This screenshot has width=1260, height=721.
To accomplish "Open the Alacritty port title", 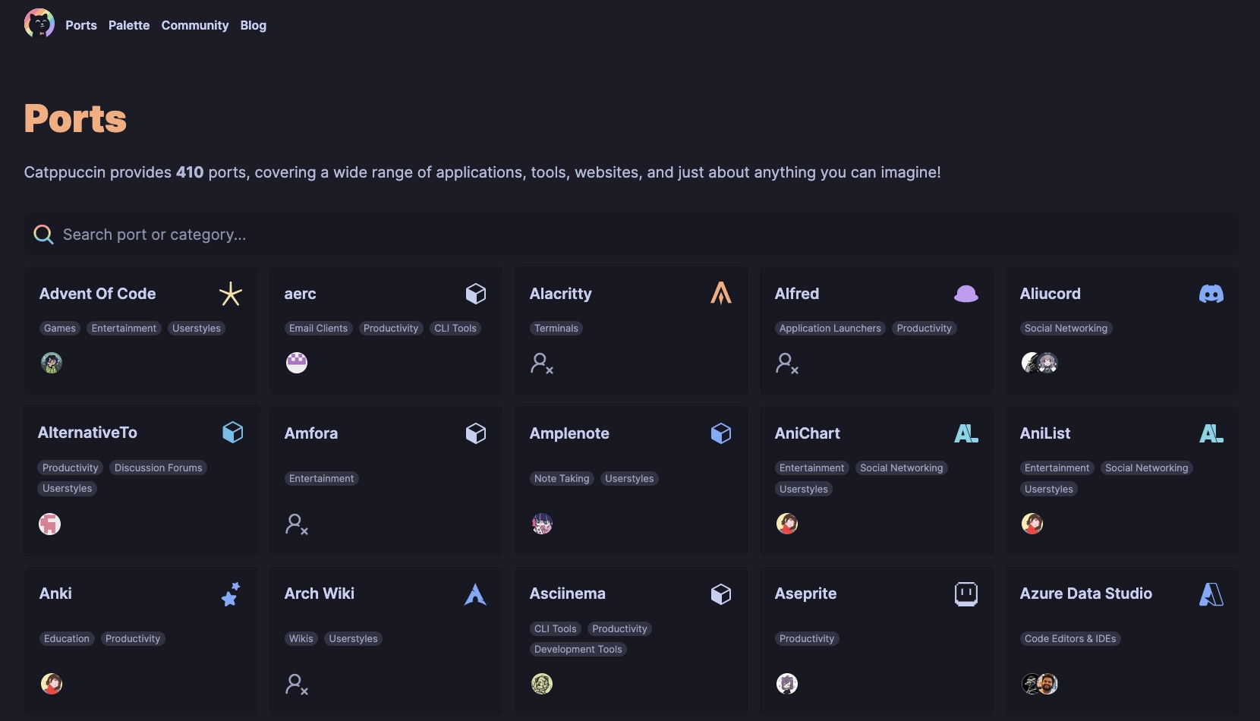I will (561, 294).
